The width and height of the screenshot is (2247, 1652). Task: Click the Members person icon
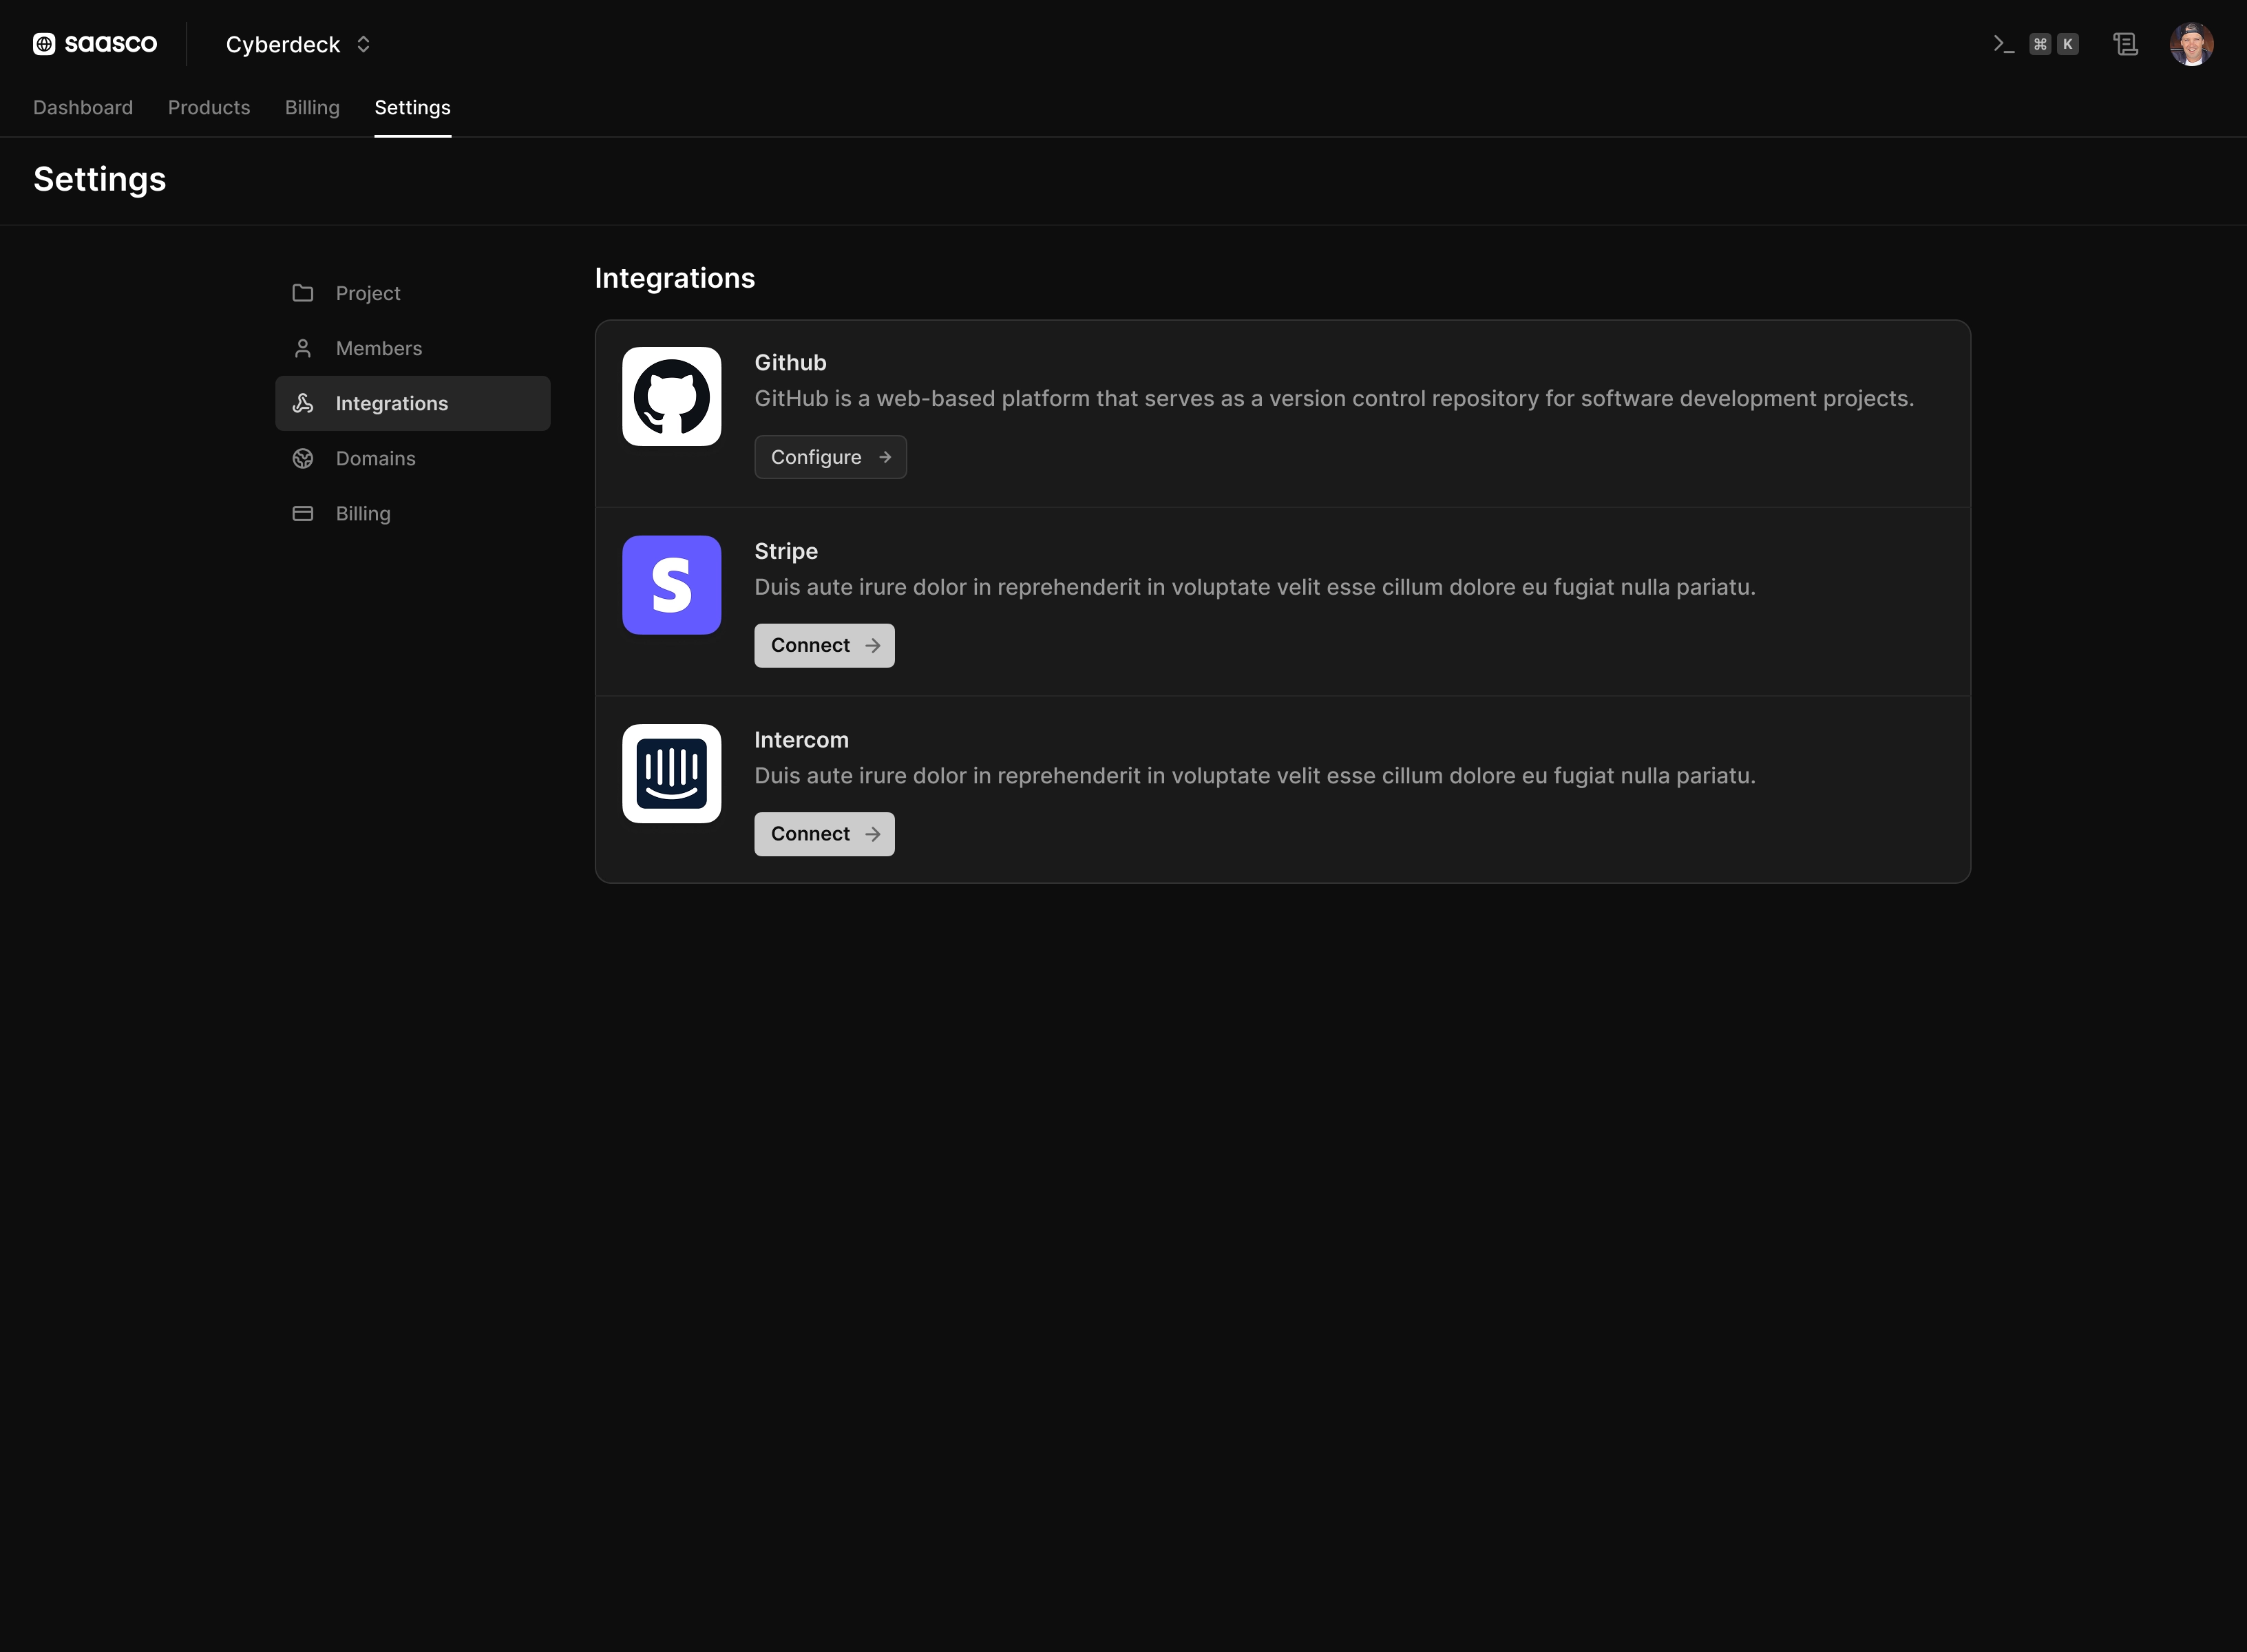(303, 348)
